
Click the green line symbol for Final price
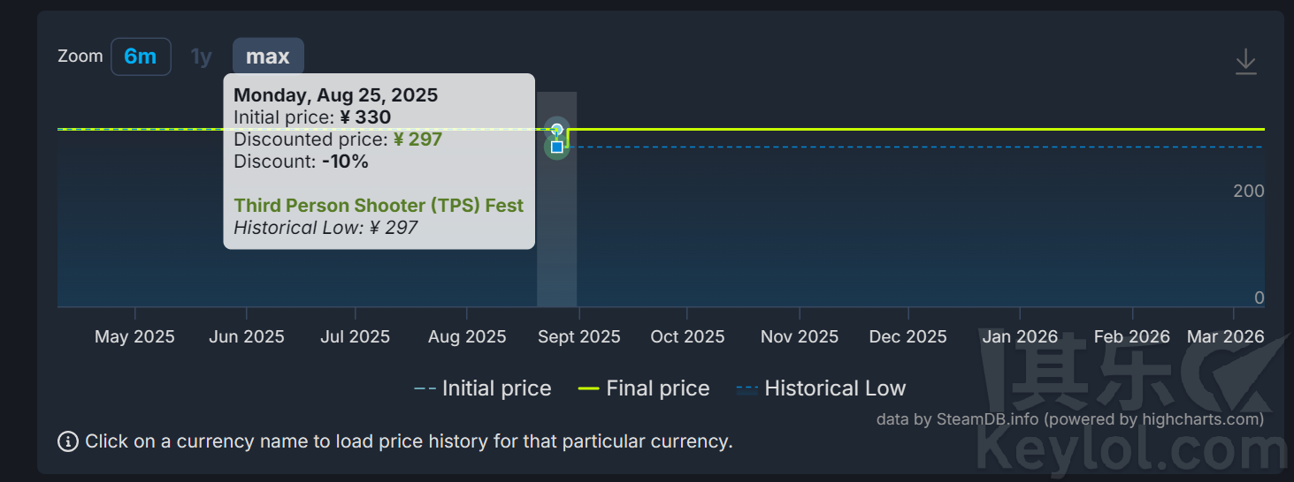point(588,388)
